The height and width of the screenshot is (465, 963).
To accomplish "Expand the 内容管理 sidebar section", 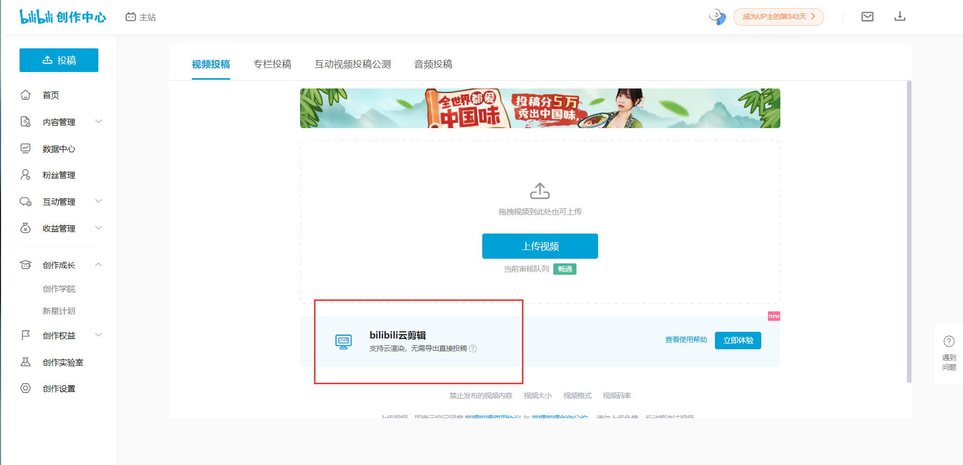I will click(98, 121).
